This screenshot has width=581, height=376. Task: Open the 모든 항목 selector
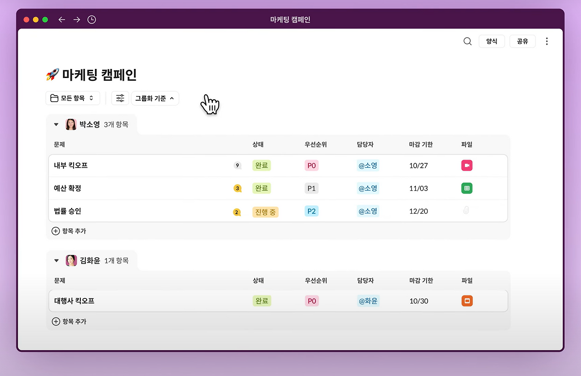(73, 98)
